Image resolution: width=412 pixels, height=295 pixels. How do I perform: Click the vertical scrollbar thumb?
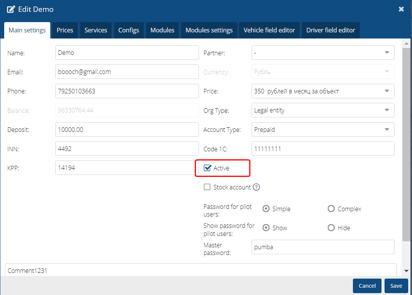[x=406, y=145]
